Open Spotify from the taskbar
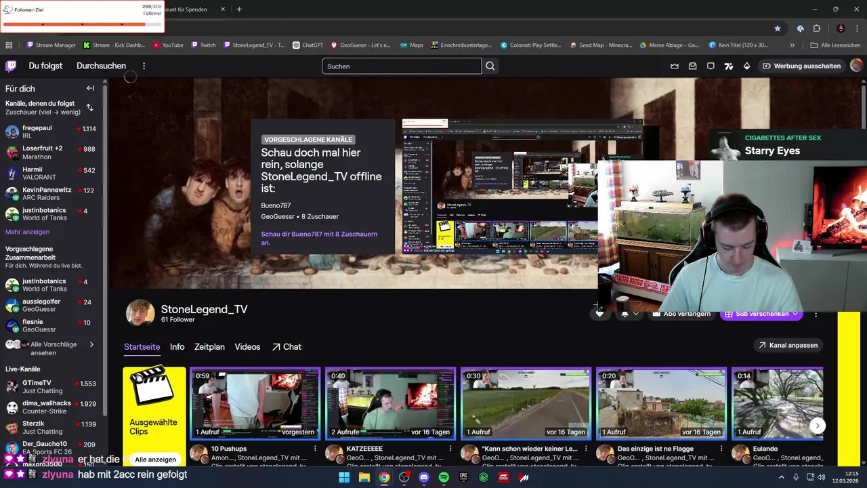This screenshot has width=867, height=488. tap(444, 477)
